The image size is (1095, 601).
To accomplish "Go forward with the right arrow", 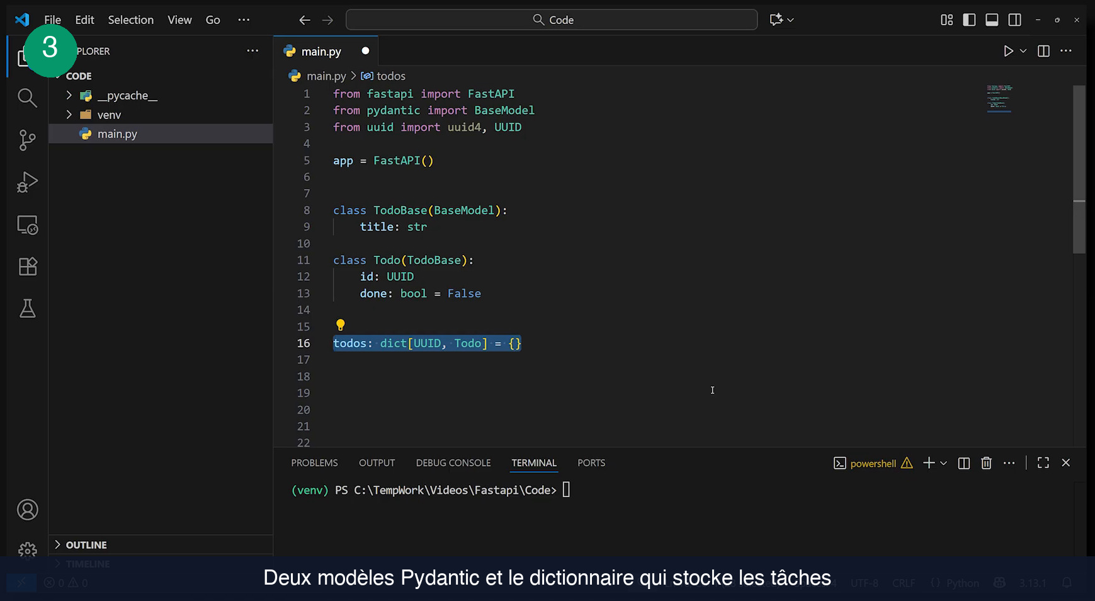I will (x=327, y=20).
